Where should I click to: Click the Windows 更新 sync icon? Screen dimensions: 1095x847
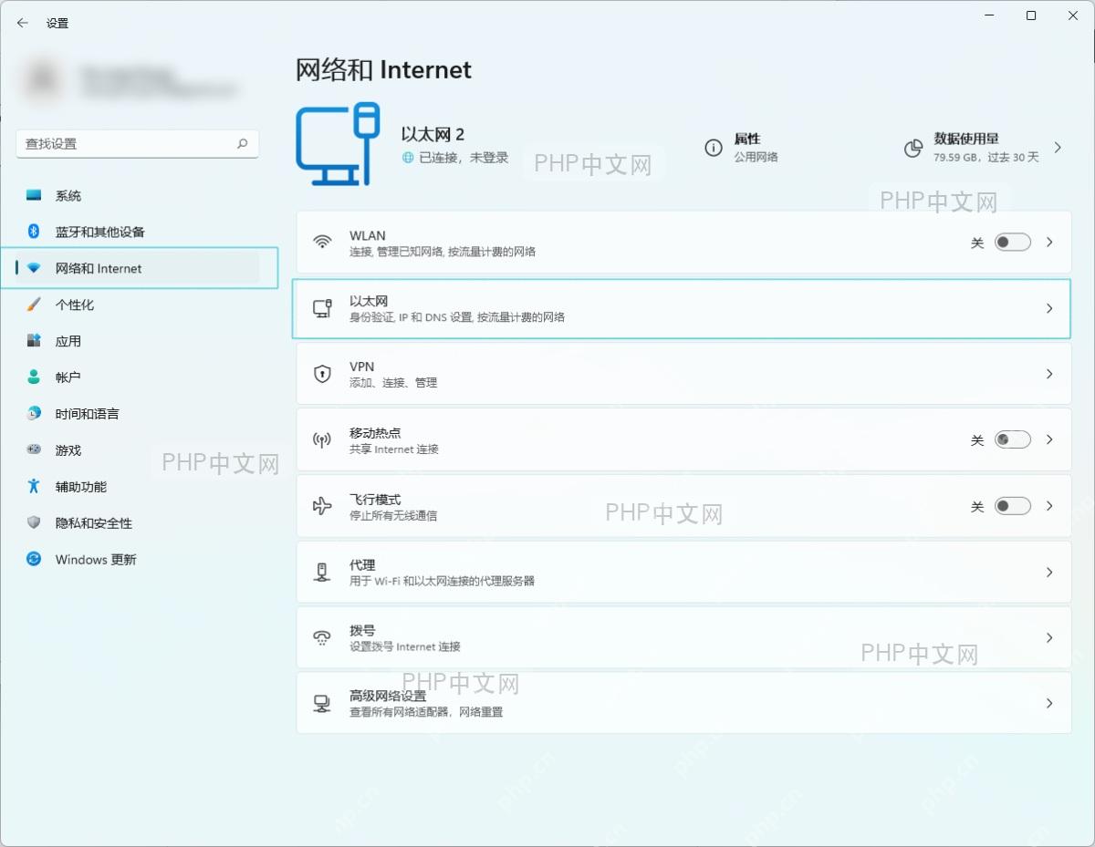[x=34, y=559]
